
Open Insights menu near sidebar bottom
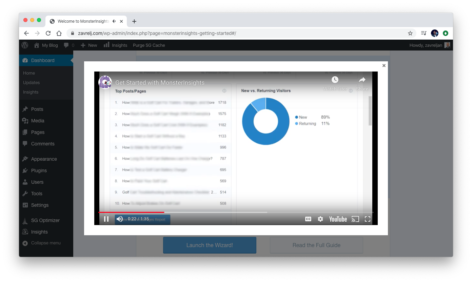46,232
